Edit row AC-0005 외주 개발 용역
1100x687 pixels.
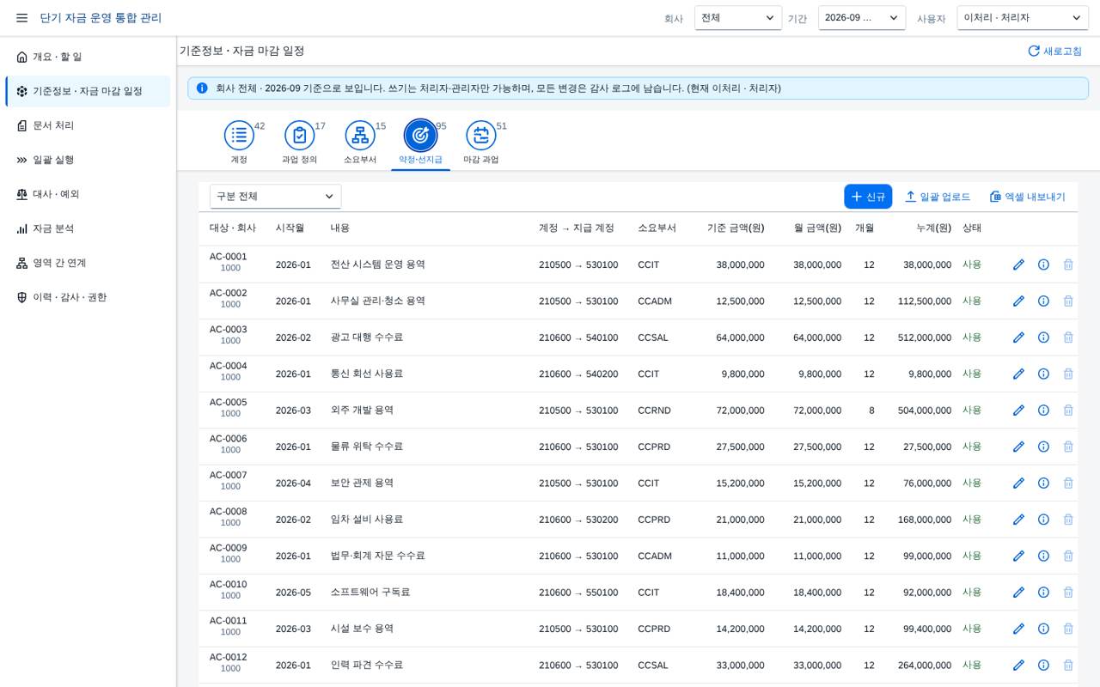click(x=1018, y=410)
